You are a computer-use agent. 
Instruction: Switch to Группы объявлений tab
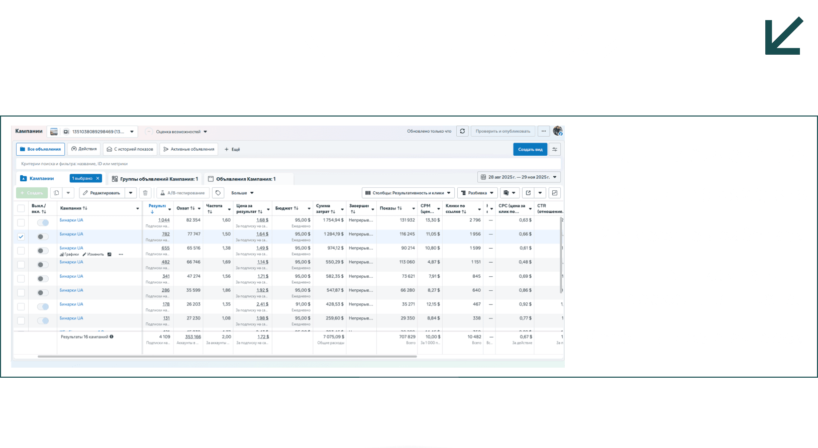(155, 179)
